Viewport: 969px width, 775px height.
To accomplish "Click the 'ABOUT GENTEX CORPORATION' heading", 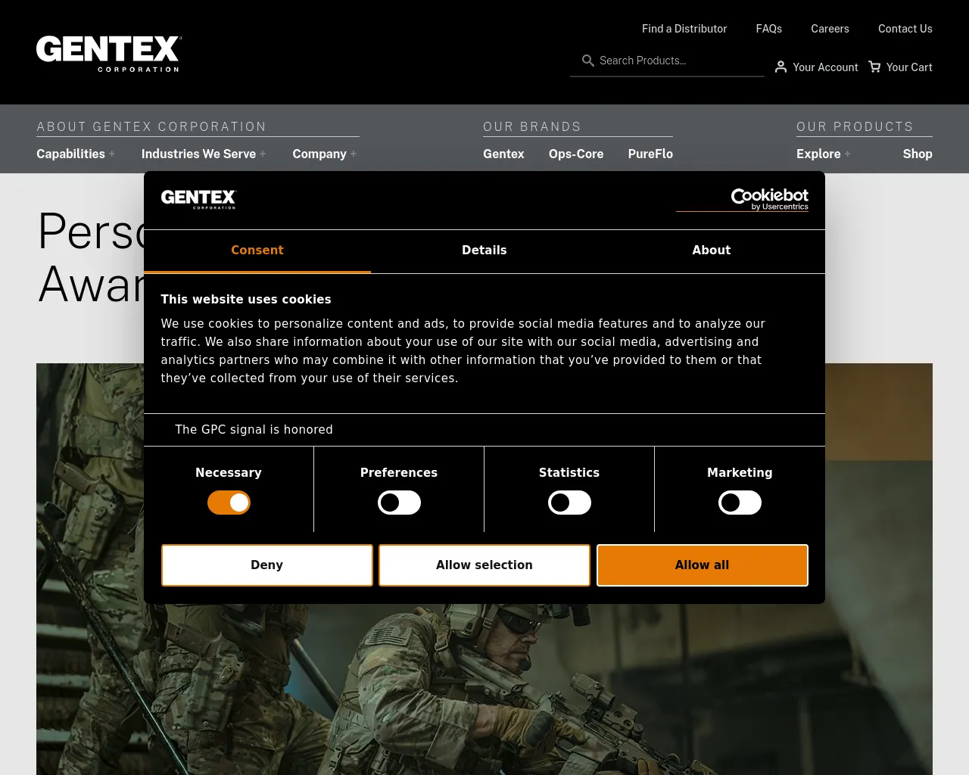I will tap(151, 126).
